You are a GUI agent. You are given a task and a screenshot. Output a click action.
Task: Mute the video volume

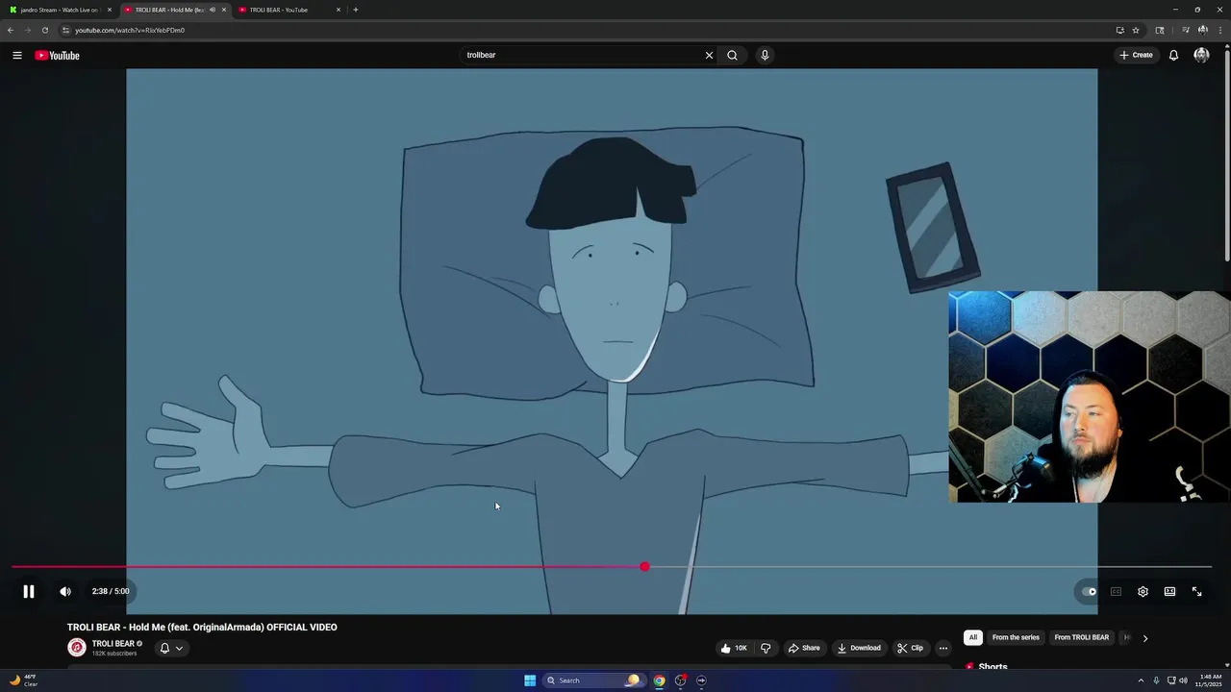click(65, 591)
